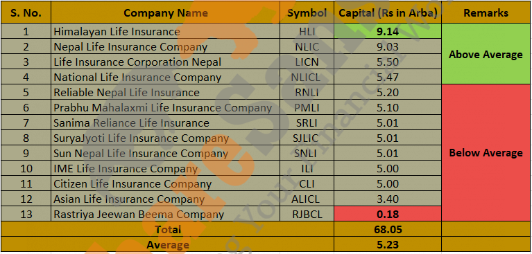Select the Himalayan Life Insurance cell

coord(166,32)
